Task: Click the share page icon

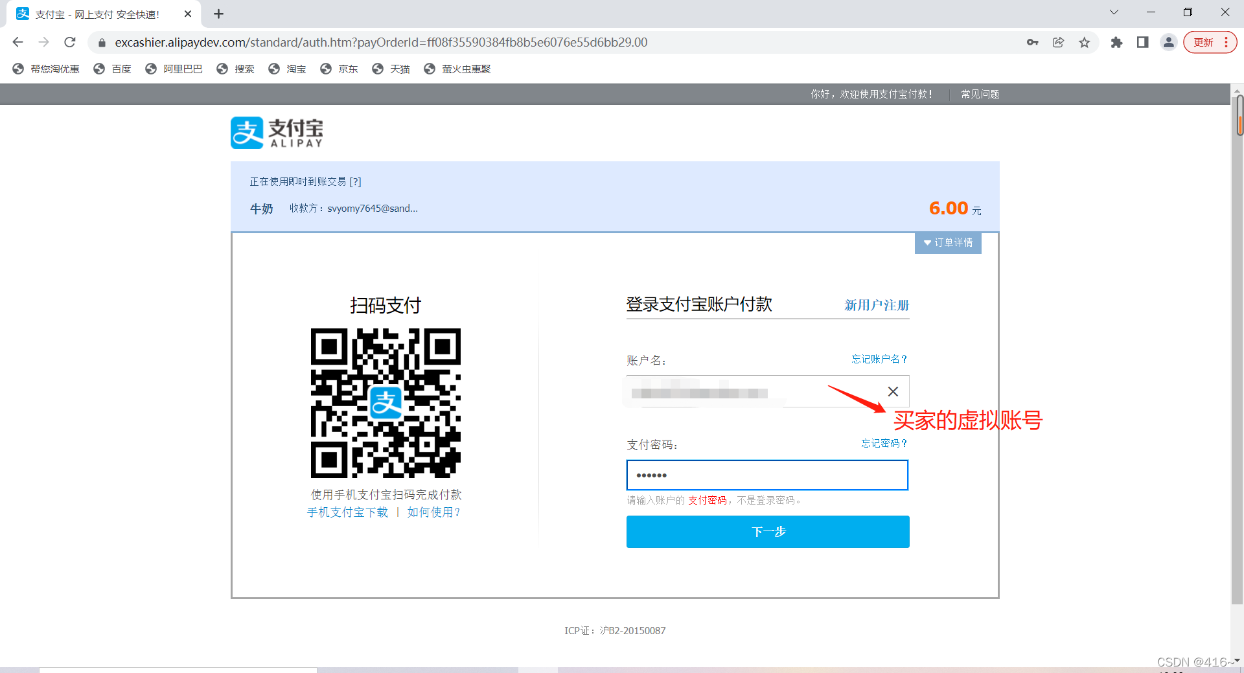Action: [x=1058, y=42]
